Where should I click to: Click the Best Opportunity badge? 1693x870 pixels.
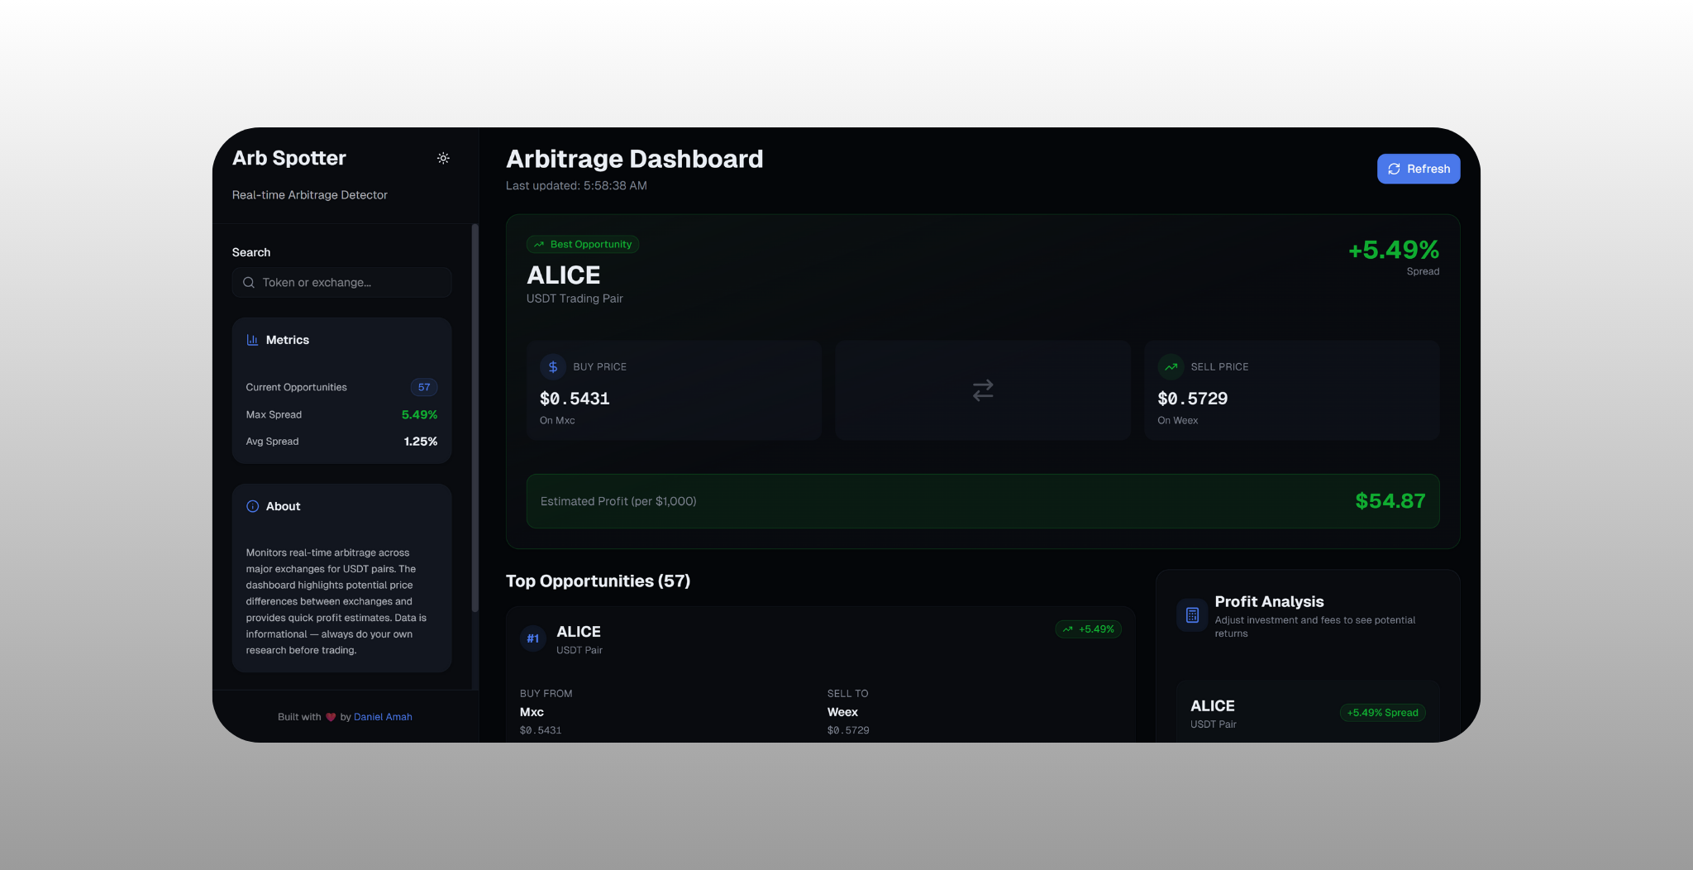tap(583, 245)
